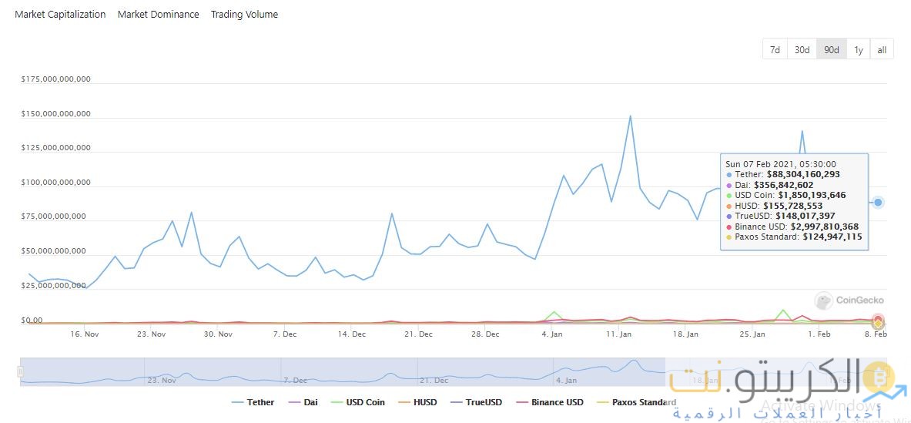Select the 30d time range

point(802,49)
